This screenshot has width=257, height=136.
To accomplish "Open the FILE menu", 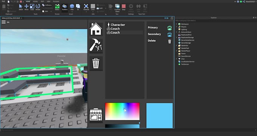I will [x=3, y=2].
